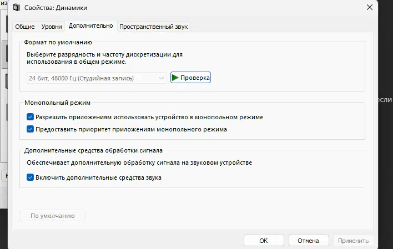This screenshot has height=249, width=393.
Task: Disable Включить дополнительные средства звука checkbox
Action: [30, 177]
